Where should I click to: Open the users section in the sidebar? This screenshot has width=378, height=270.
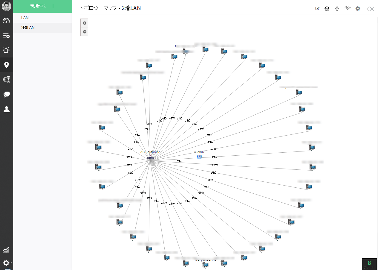(x=7, y=109)
